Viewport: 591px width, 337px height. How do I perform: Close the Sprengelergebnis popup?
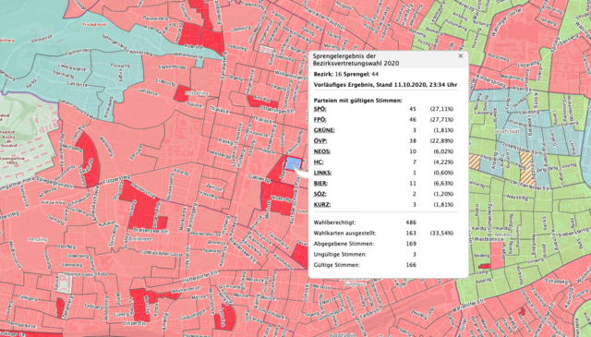[460, 55]
